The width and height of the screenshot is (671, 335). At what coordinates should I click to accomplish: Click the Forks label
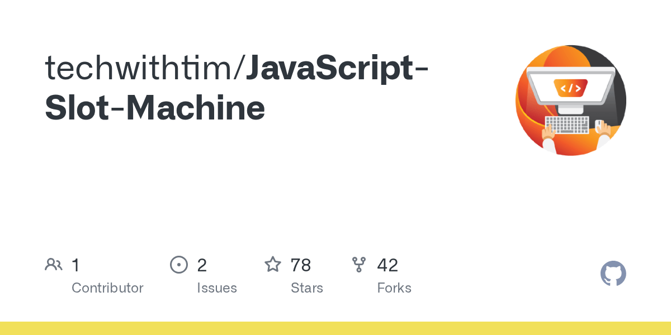click(394, 288)
